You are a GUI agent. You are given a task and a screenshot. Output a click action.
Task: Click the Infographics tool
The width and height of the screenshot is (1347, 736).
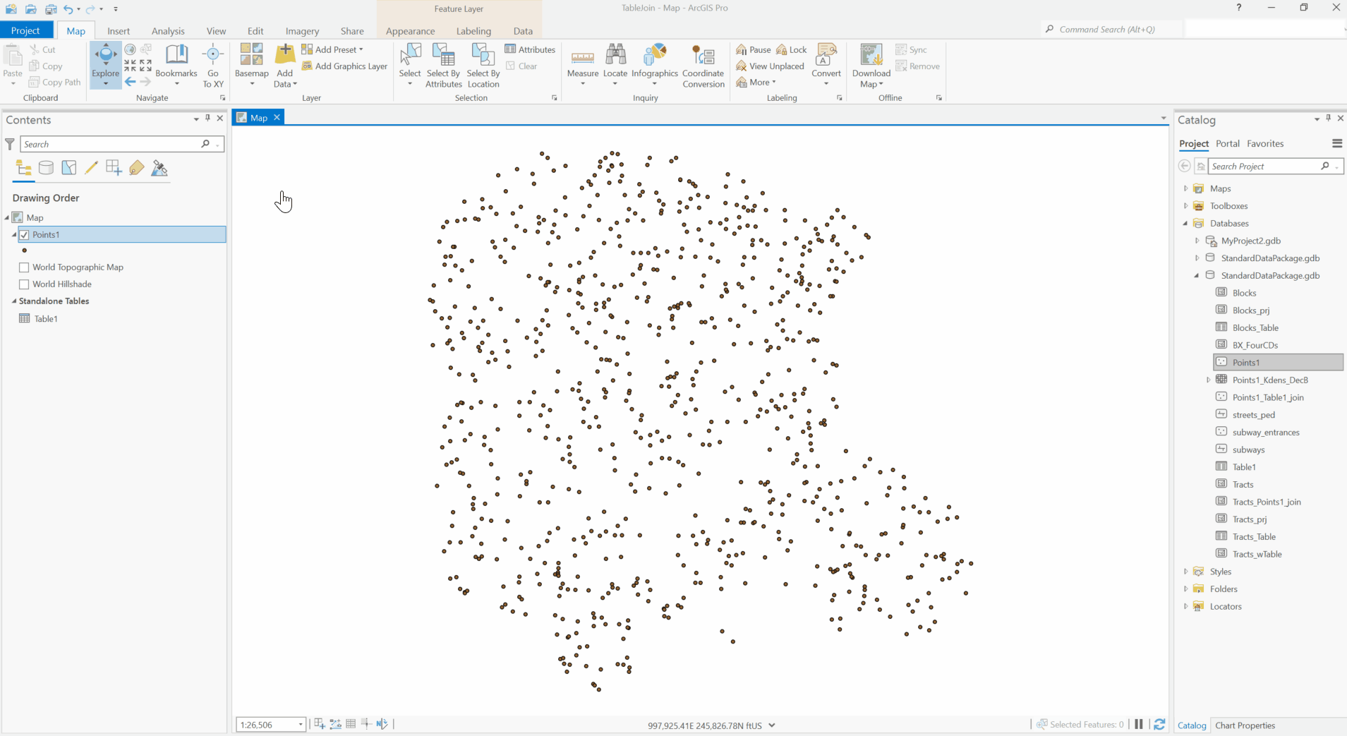coord(655,64)
